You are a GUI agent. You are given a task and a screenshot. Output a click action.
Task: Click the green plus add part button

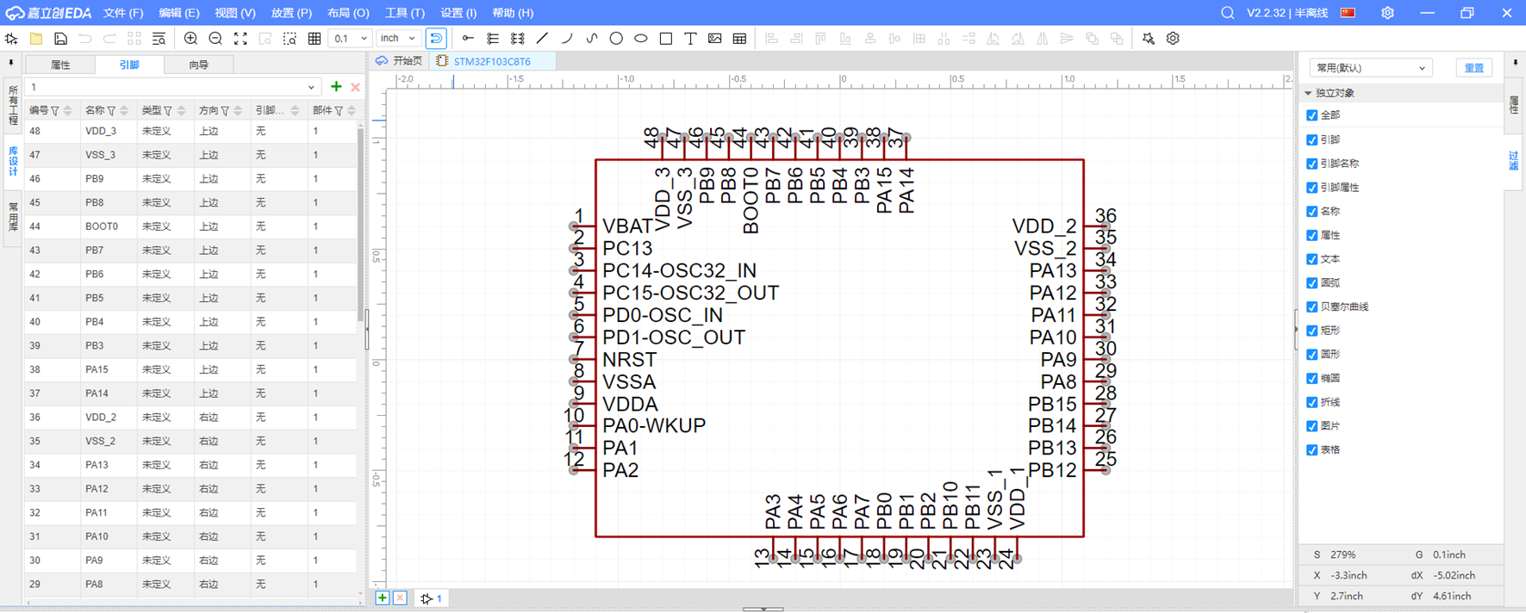(336, 87)
